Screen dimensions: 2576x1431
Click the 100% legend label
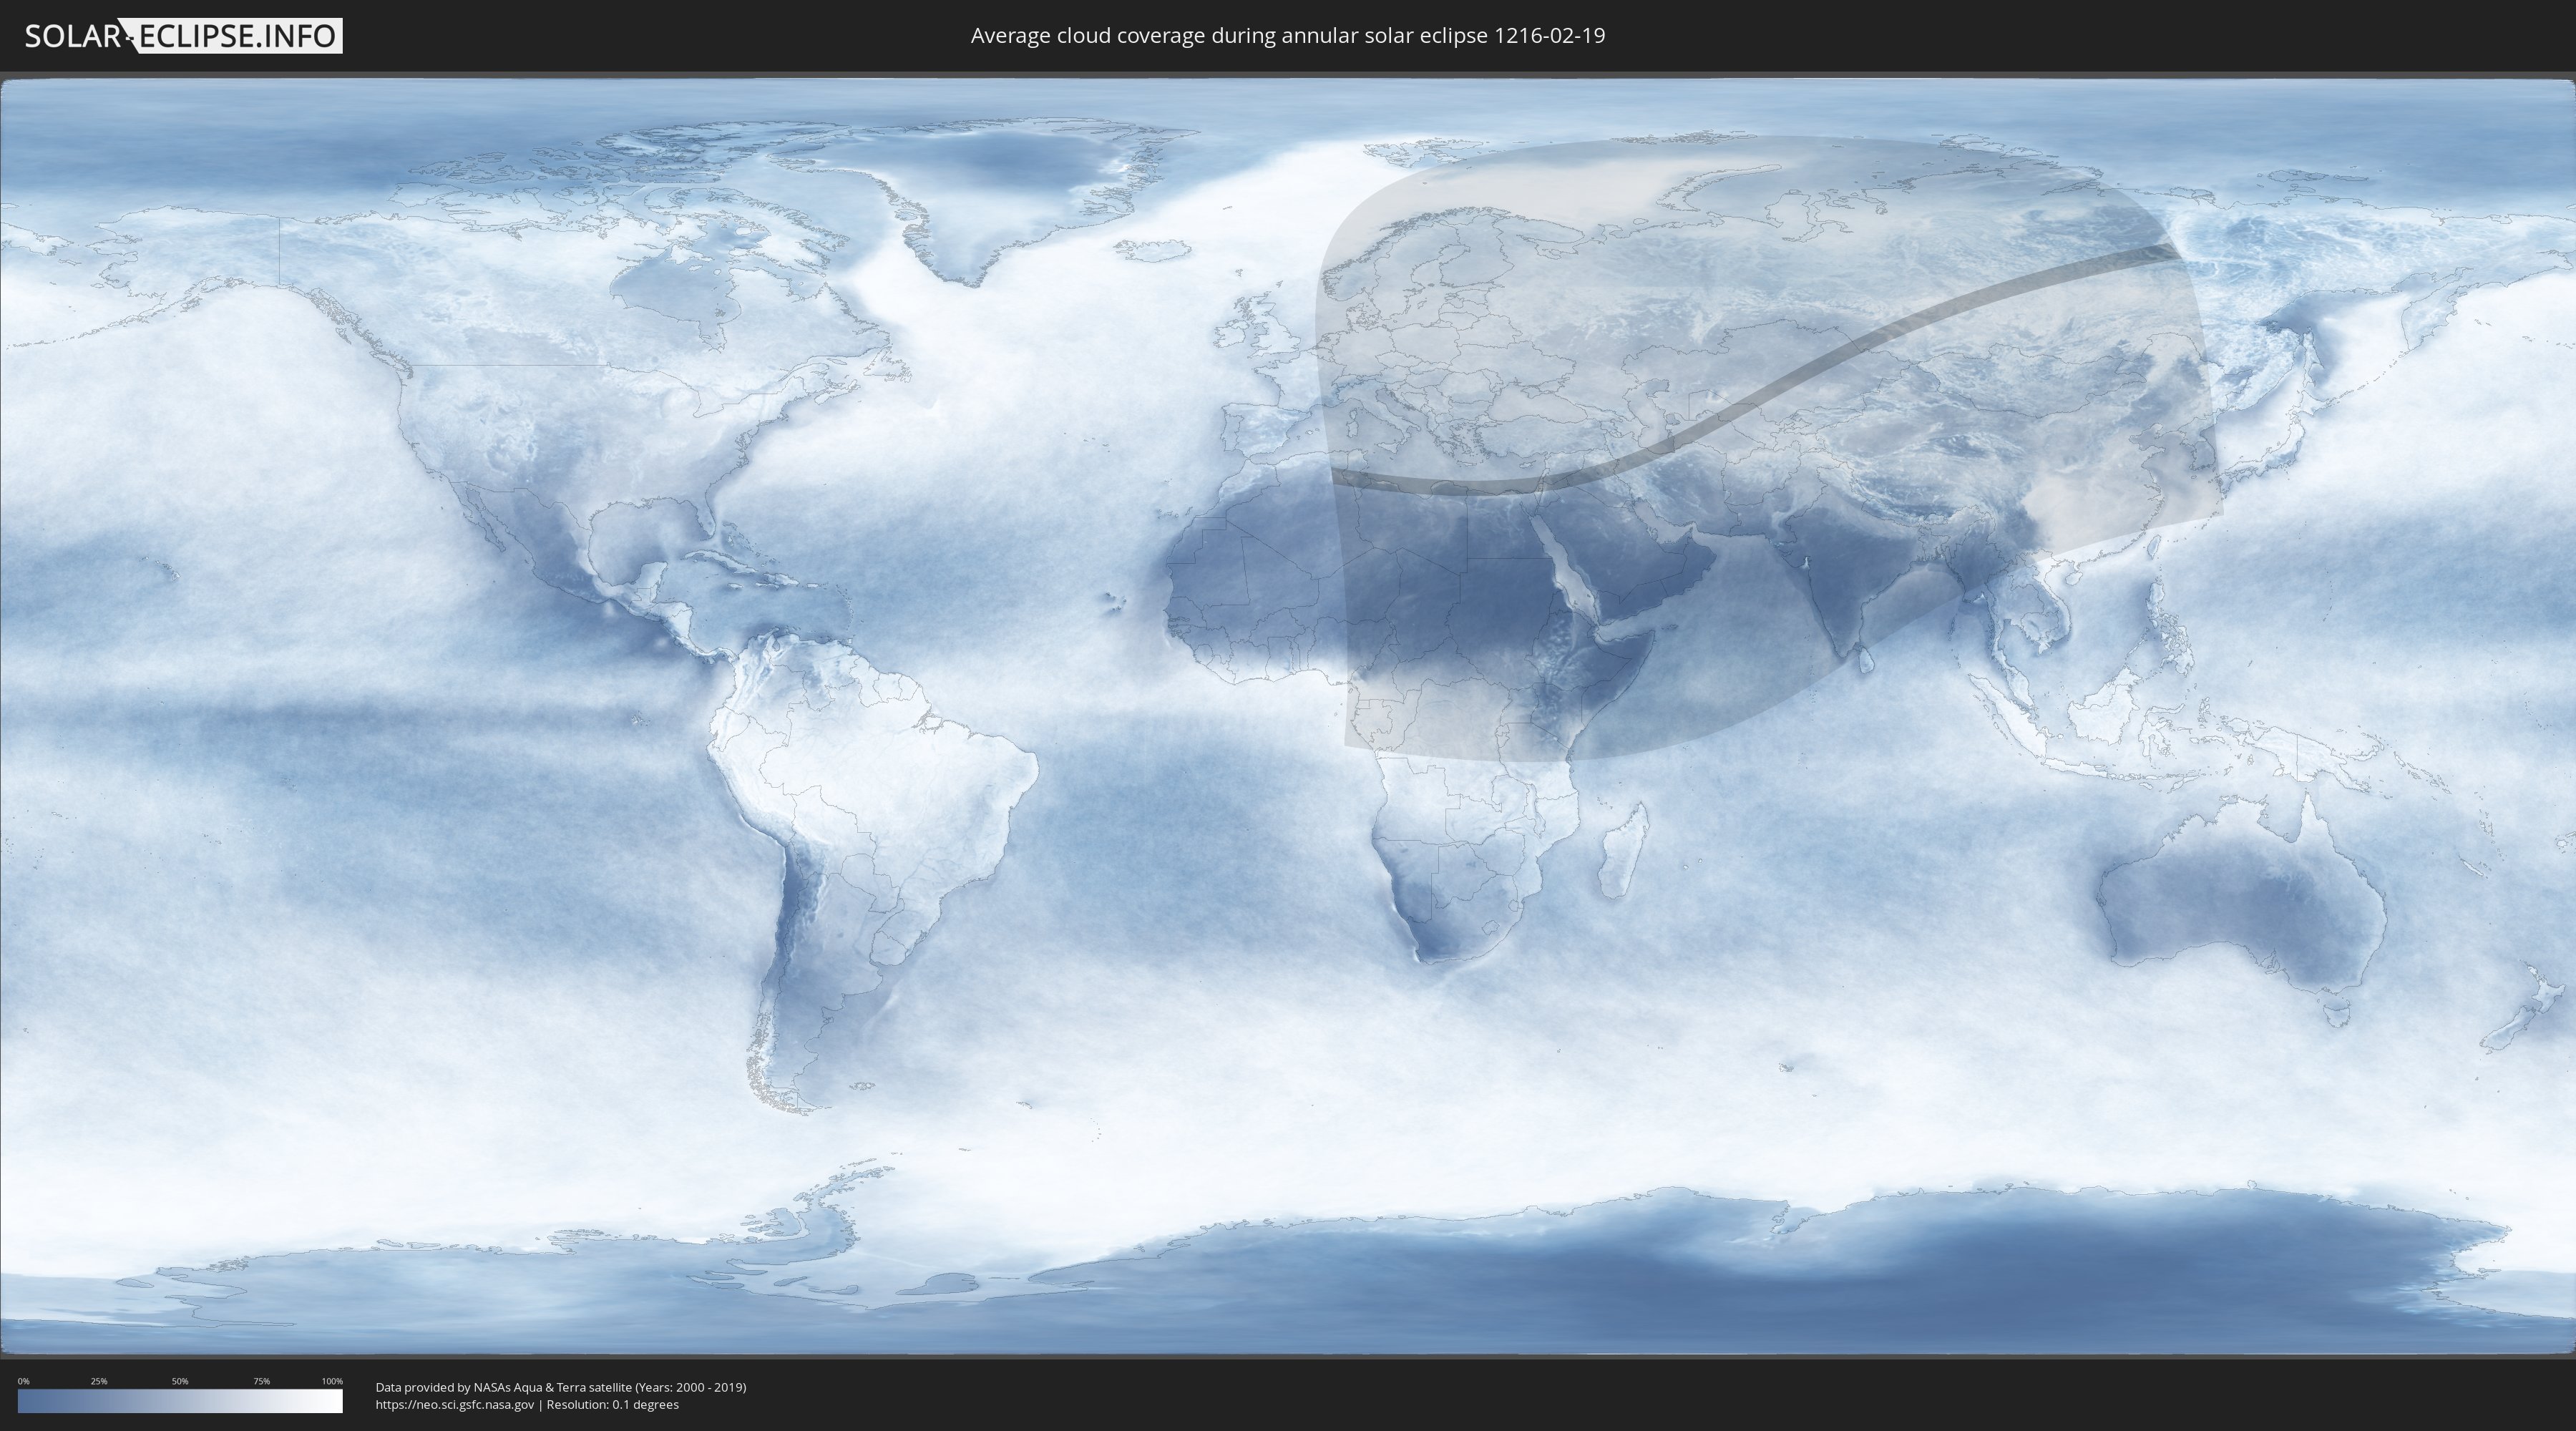332,1381
